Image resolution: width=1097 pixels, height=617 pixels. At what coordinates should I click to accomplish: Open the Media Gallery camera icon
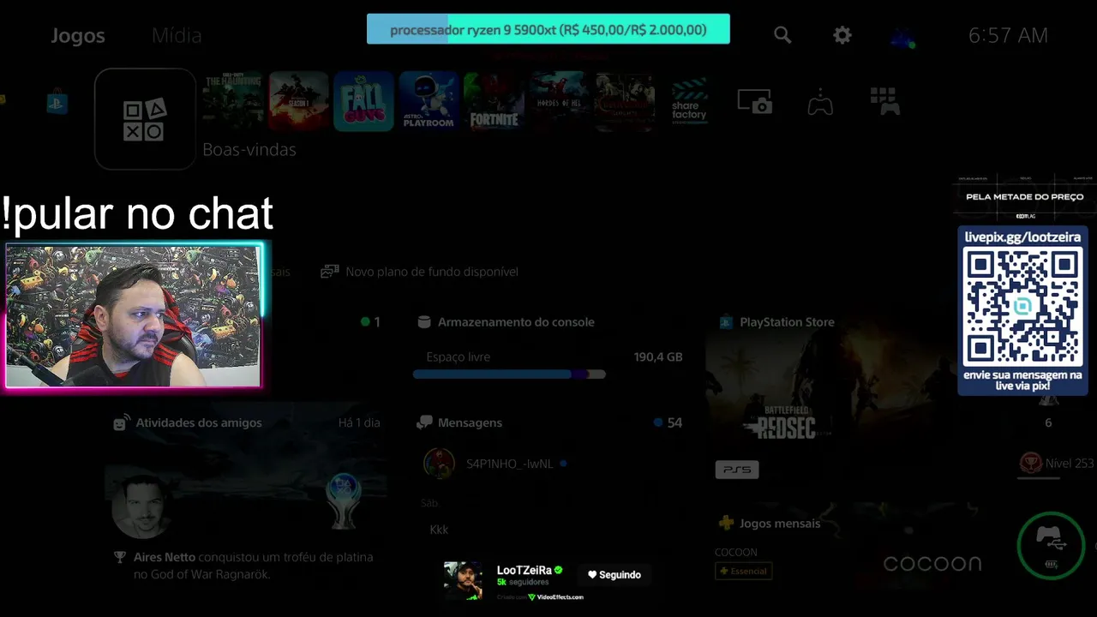pyautogui.click(x=755, y=102)
